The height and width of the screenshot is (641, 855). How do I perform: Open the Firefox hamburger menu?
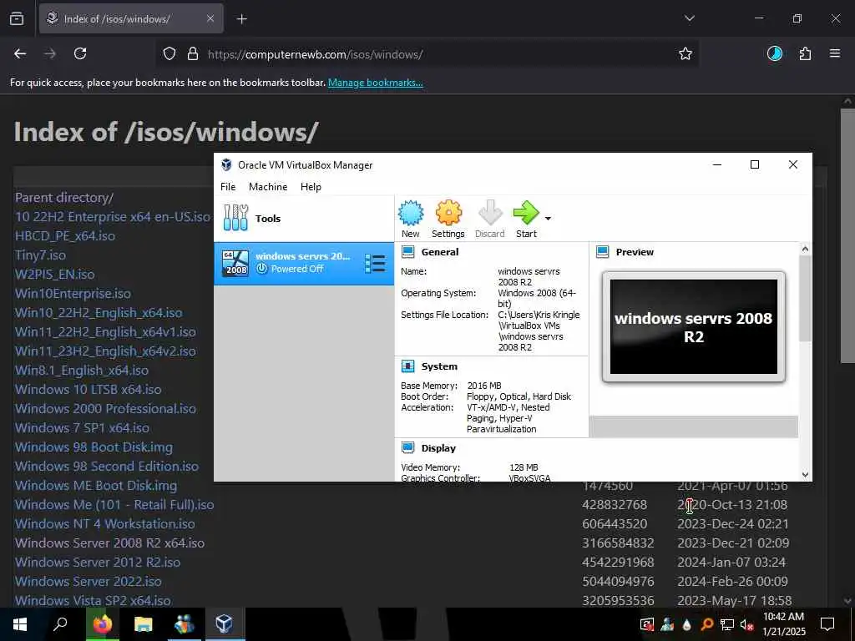click(835, 53)
